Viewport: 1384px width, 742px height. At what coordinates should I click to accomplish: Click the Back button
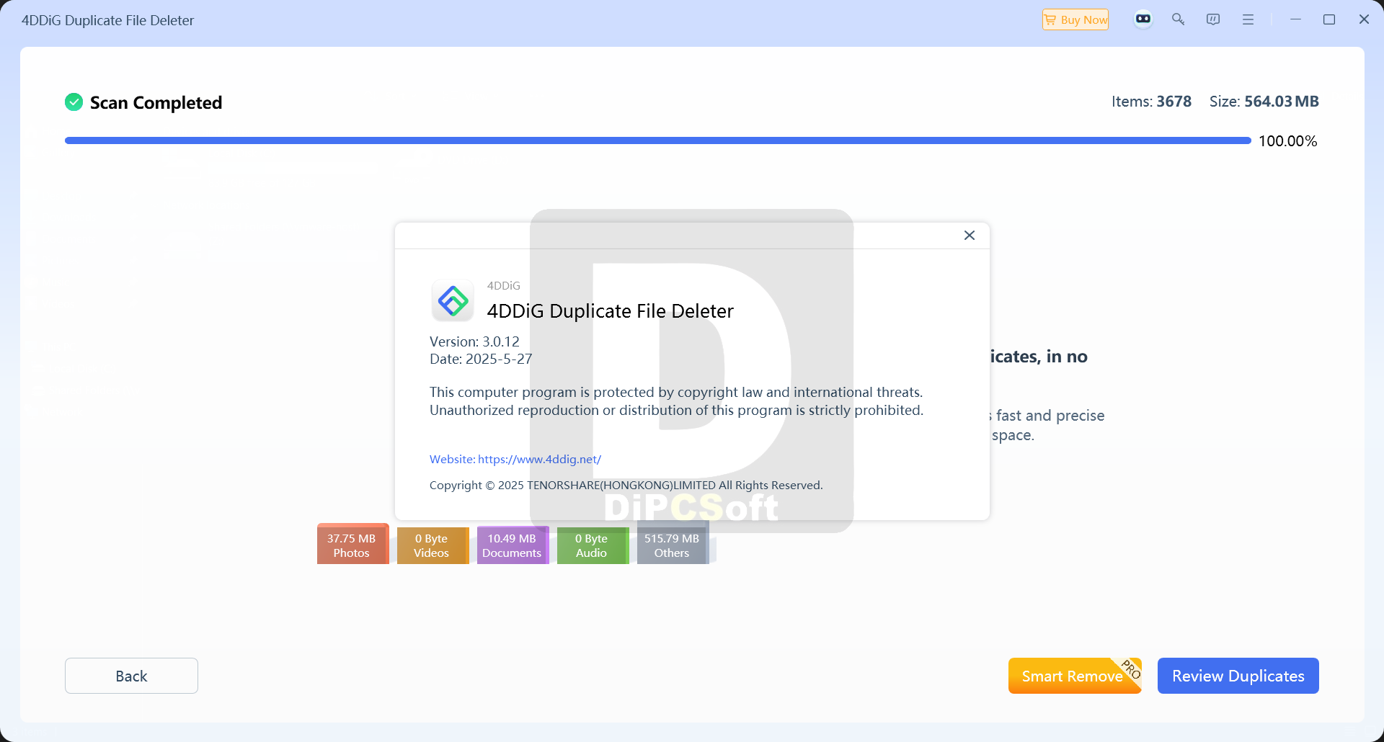tap(131, 676)
